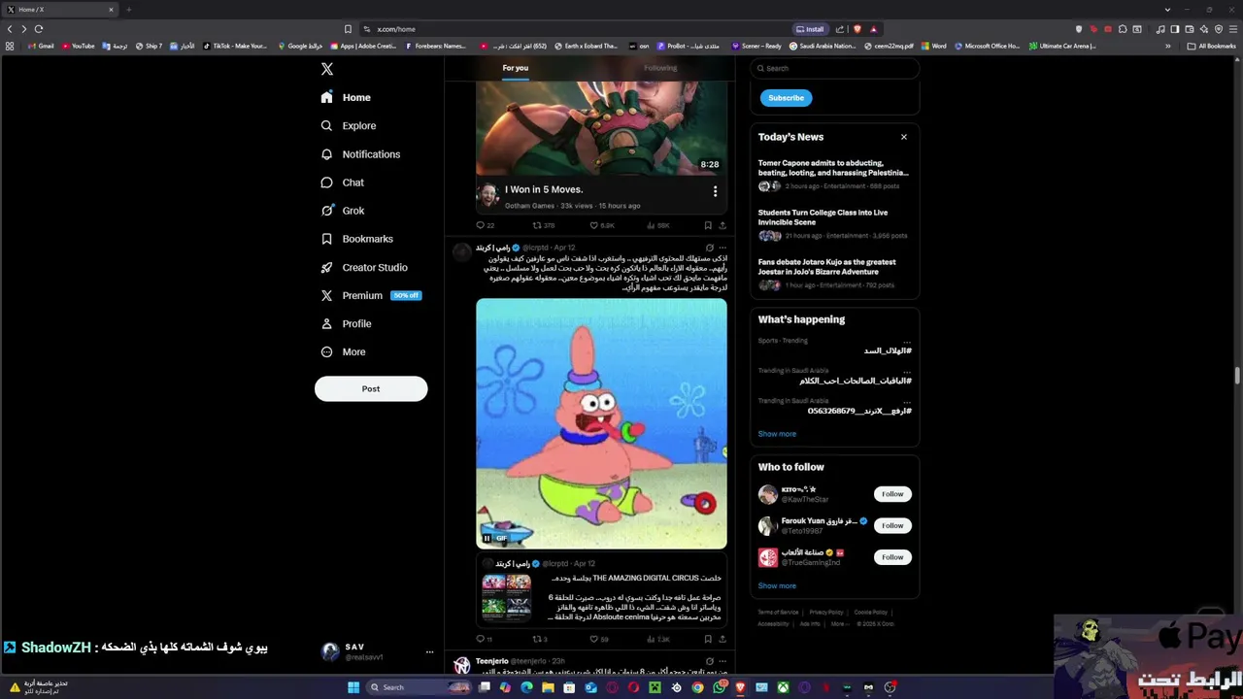Open SAV account switcher menu
The width and height of the screenshot is (1243, 699).
(x=377, y=651)
